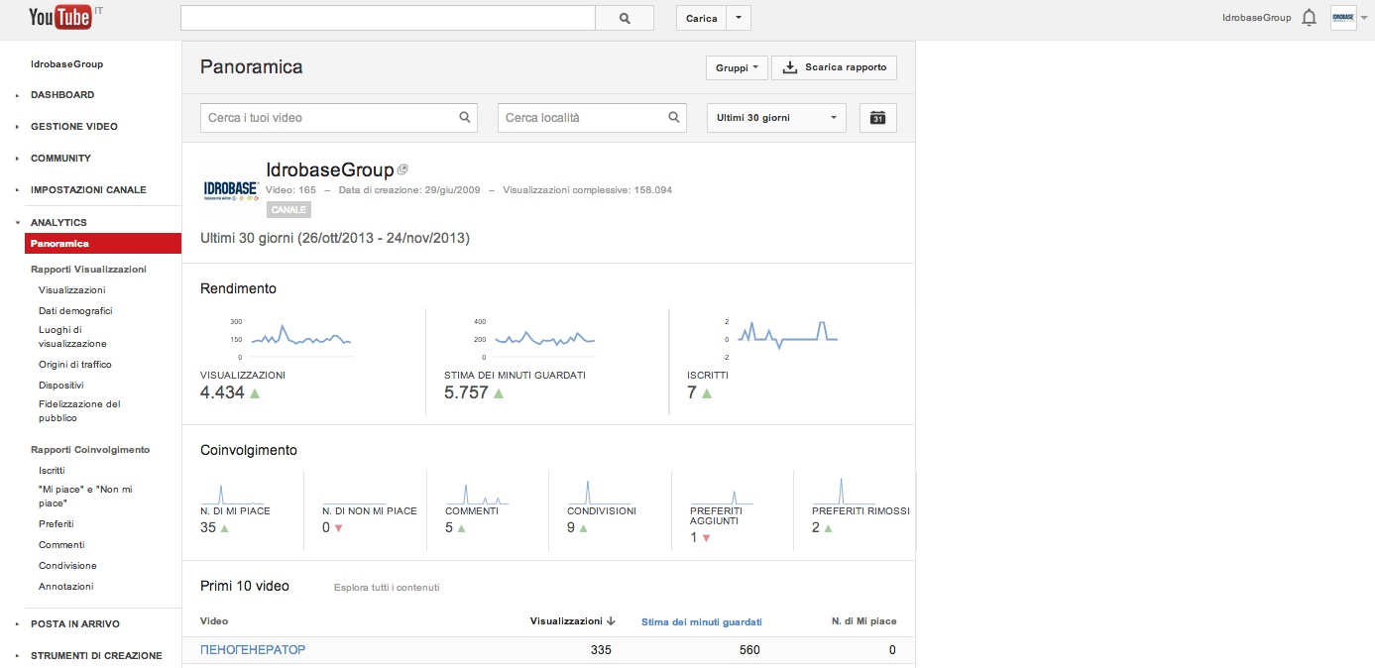The image size is (1375, 668).
Task: Open the 'Ultimi 30 giorni' date range dropdown
Action: 776,118
